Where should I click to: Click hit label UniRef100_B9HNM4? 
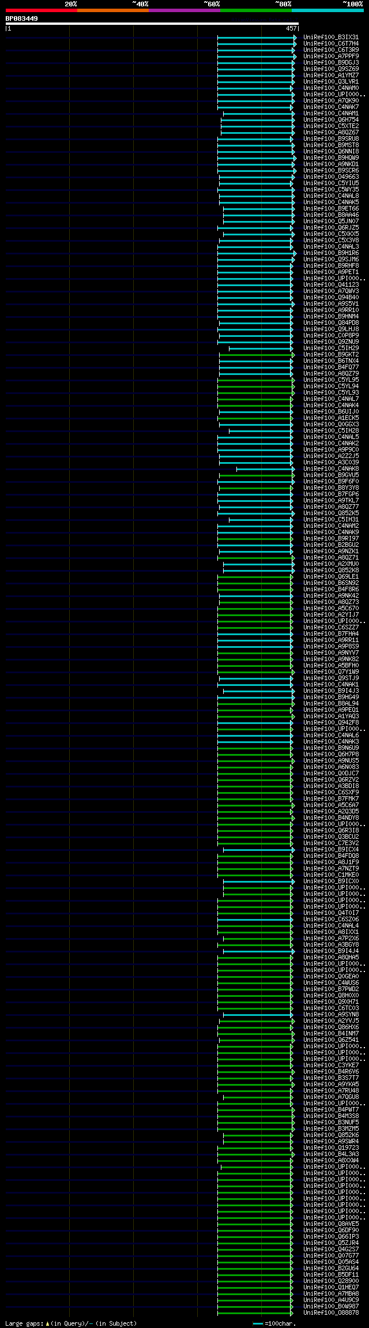click(331, 317)
